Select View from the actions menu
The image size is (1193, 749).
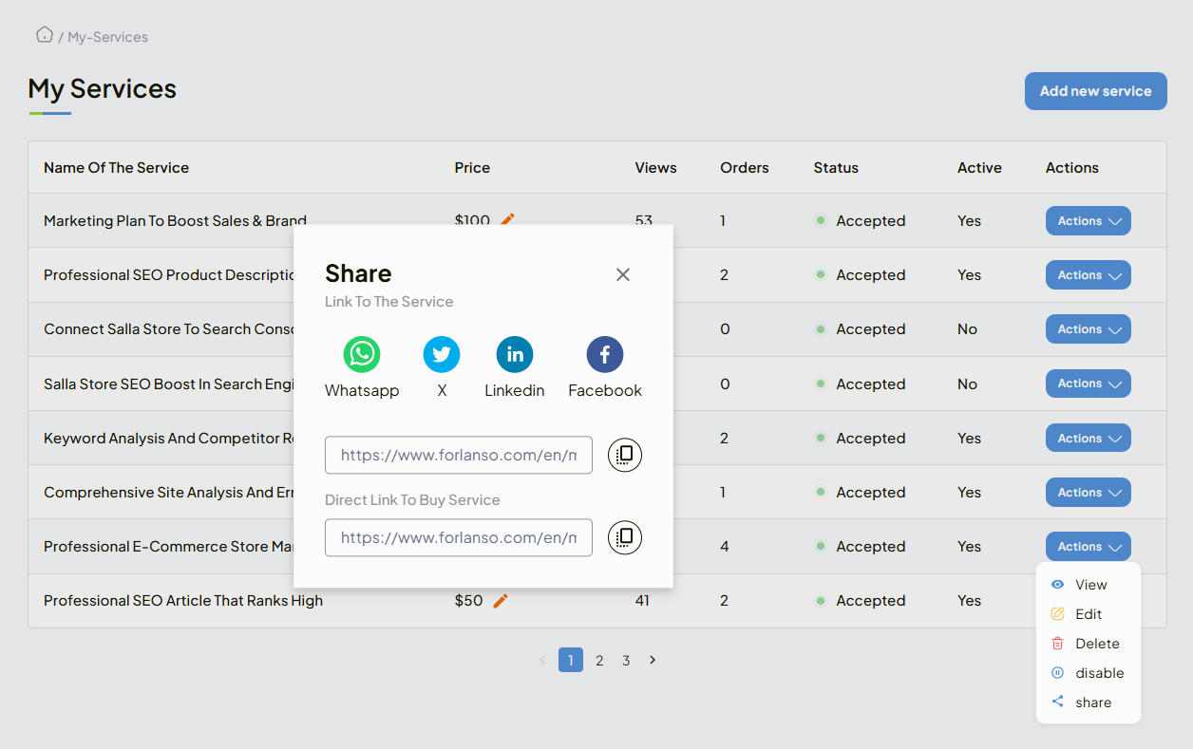pyautogui.click(x=1090, y=585)
